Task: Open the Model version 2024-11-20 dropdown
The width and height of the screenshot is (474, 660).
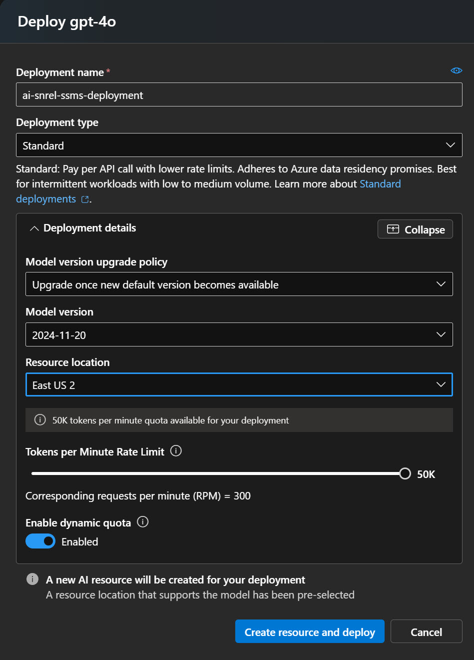Action: pos(239,334)
